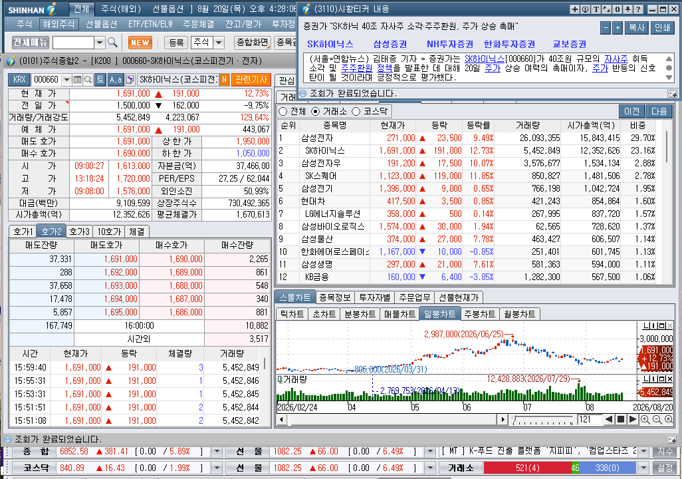Image resolution: width=682 pixels, height=479 pixels.
Task: Open help question mark icon in 시황티커 title bar
Action: pyautogui.click(x=638, y=9)
